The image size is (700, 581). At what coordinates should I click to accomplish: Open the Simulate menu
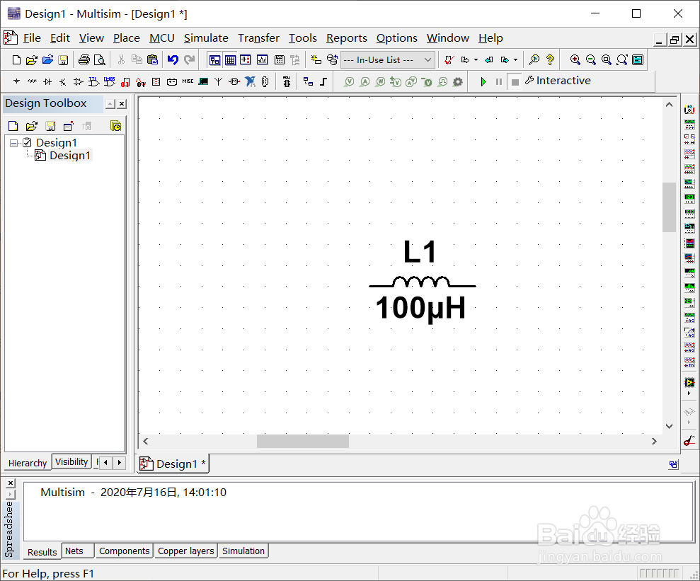tap(206, 38)
